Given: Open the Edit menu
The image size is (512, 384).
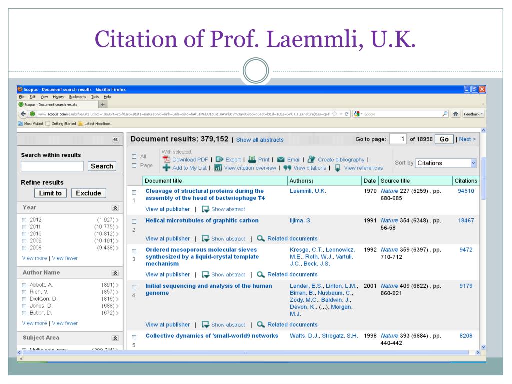Looking at the screenshot, I should [32, 97].
